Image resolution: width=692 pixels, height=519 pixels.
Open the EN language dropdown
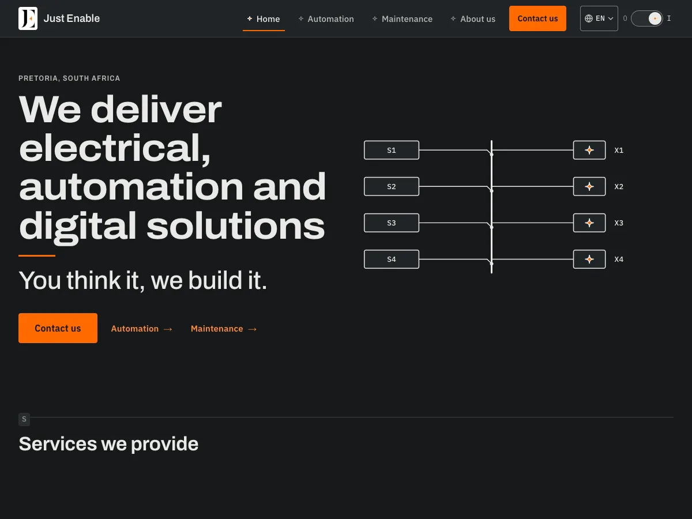coord(599,18)
